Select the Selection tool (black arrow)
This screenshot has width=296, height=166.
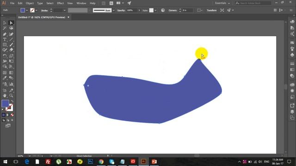(x=5, y=23)
